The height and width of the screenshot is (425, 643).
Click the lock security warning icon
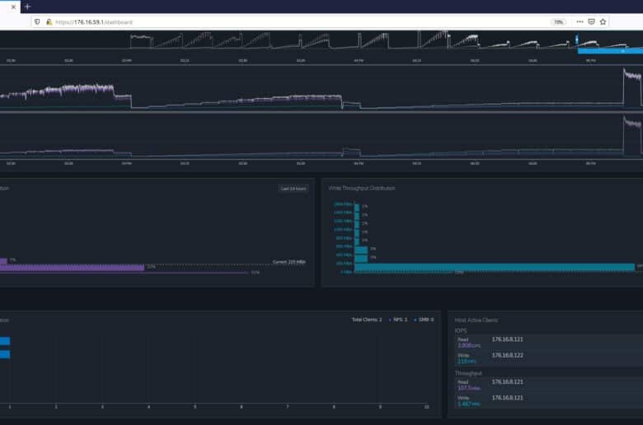tap(49, 21)
